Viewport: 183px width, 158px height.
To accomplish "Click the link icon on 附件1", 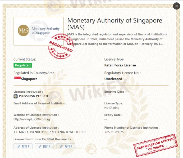I will click(19, 146).
